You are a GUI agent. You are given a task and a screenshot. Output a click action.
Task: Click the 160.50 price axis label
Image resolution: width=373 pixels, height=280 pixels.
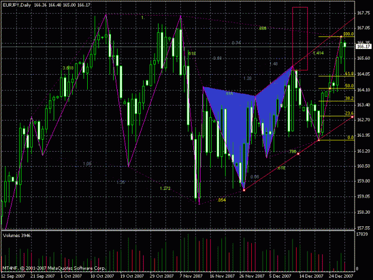tap(363, 166)
